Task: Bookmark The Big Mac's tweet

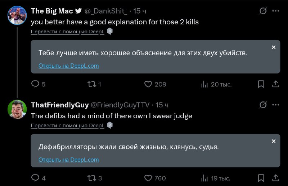Action: pos(261,84)
